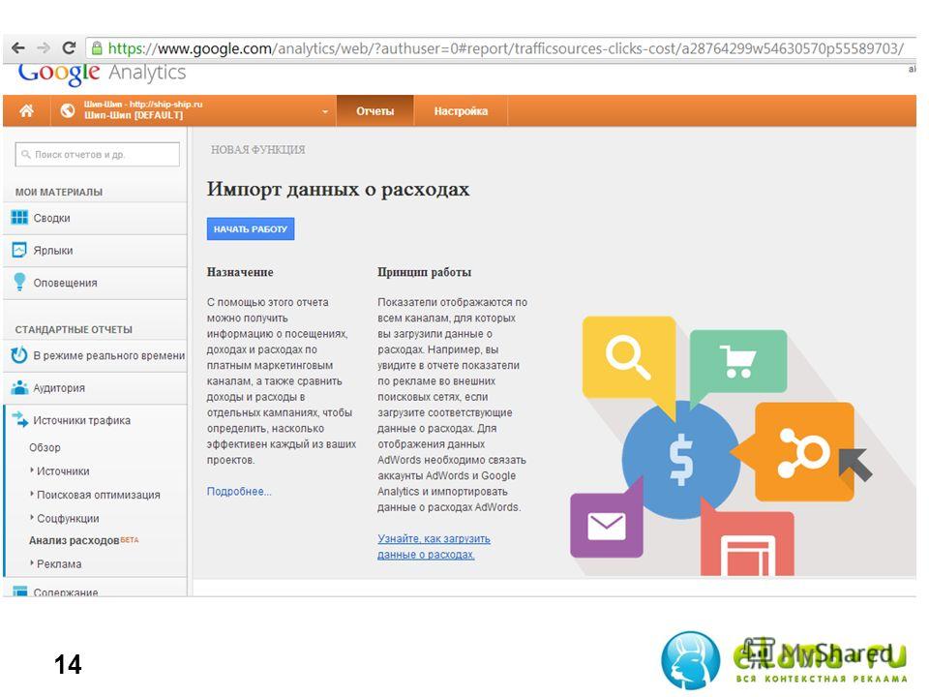929x697 pixels.
Task: Click the Google Analytics logo
Action: (102, 73)
